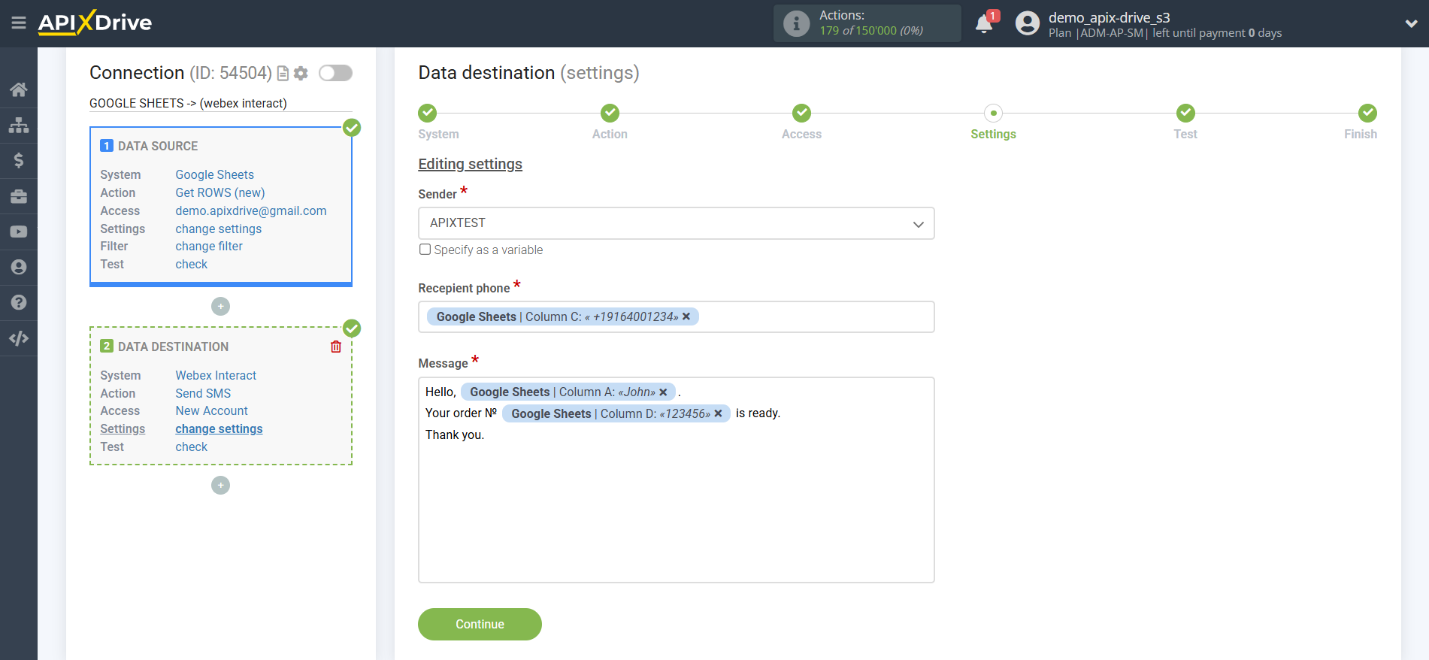
Task: Click the connection notes document icon
Action: click(283, 73)
